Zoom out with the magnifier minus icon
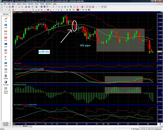 coord(56,7)
